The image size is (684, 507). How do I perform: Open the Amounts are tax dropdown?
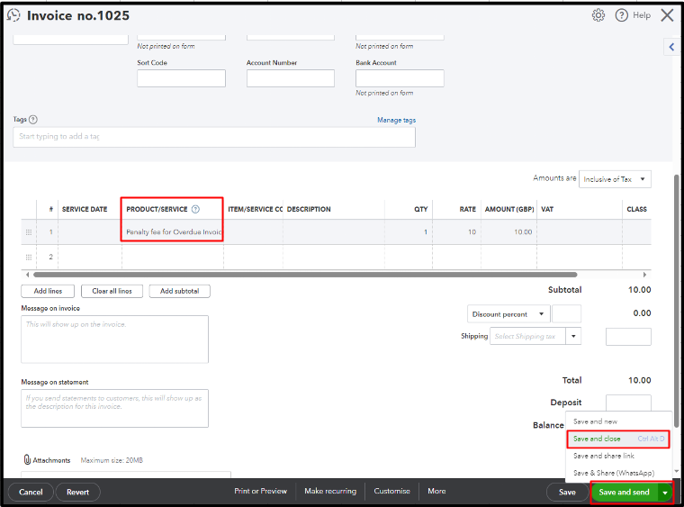(615, 179)
